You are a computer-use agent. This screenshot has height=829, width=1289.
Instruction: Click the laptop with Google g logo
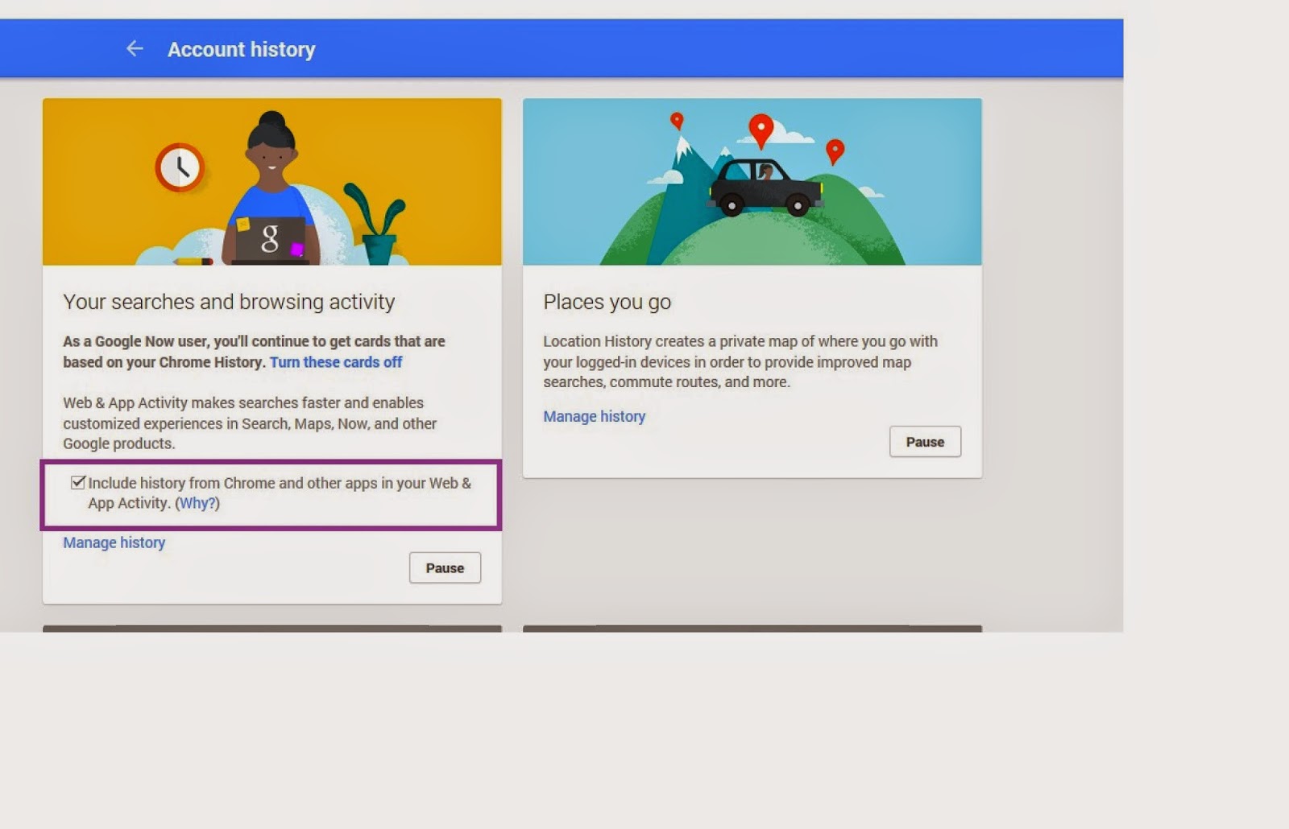pos(270,240)
